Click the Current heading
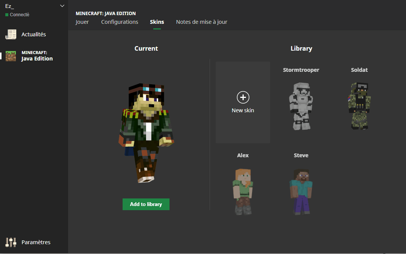The height and width of the screenshot is (254, 406). click(146, 48)
